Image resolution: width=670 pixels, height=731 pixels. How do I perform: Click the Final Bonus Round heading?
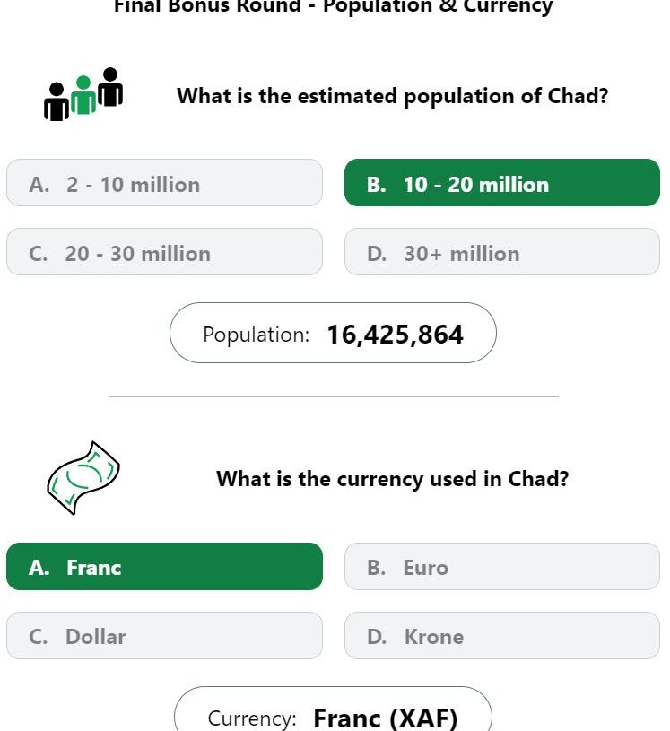coord(334,6)
